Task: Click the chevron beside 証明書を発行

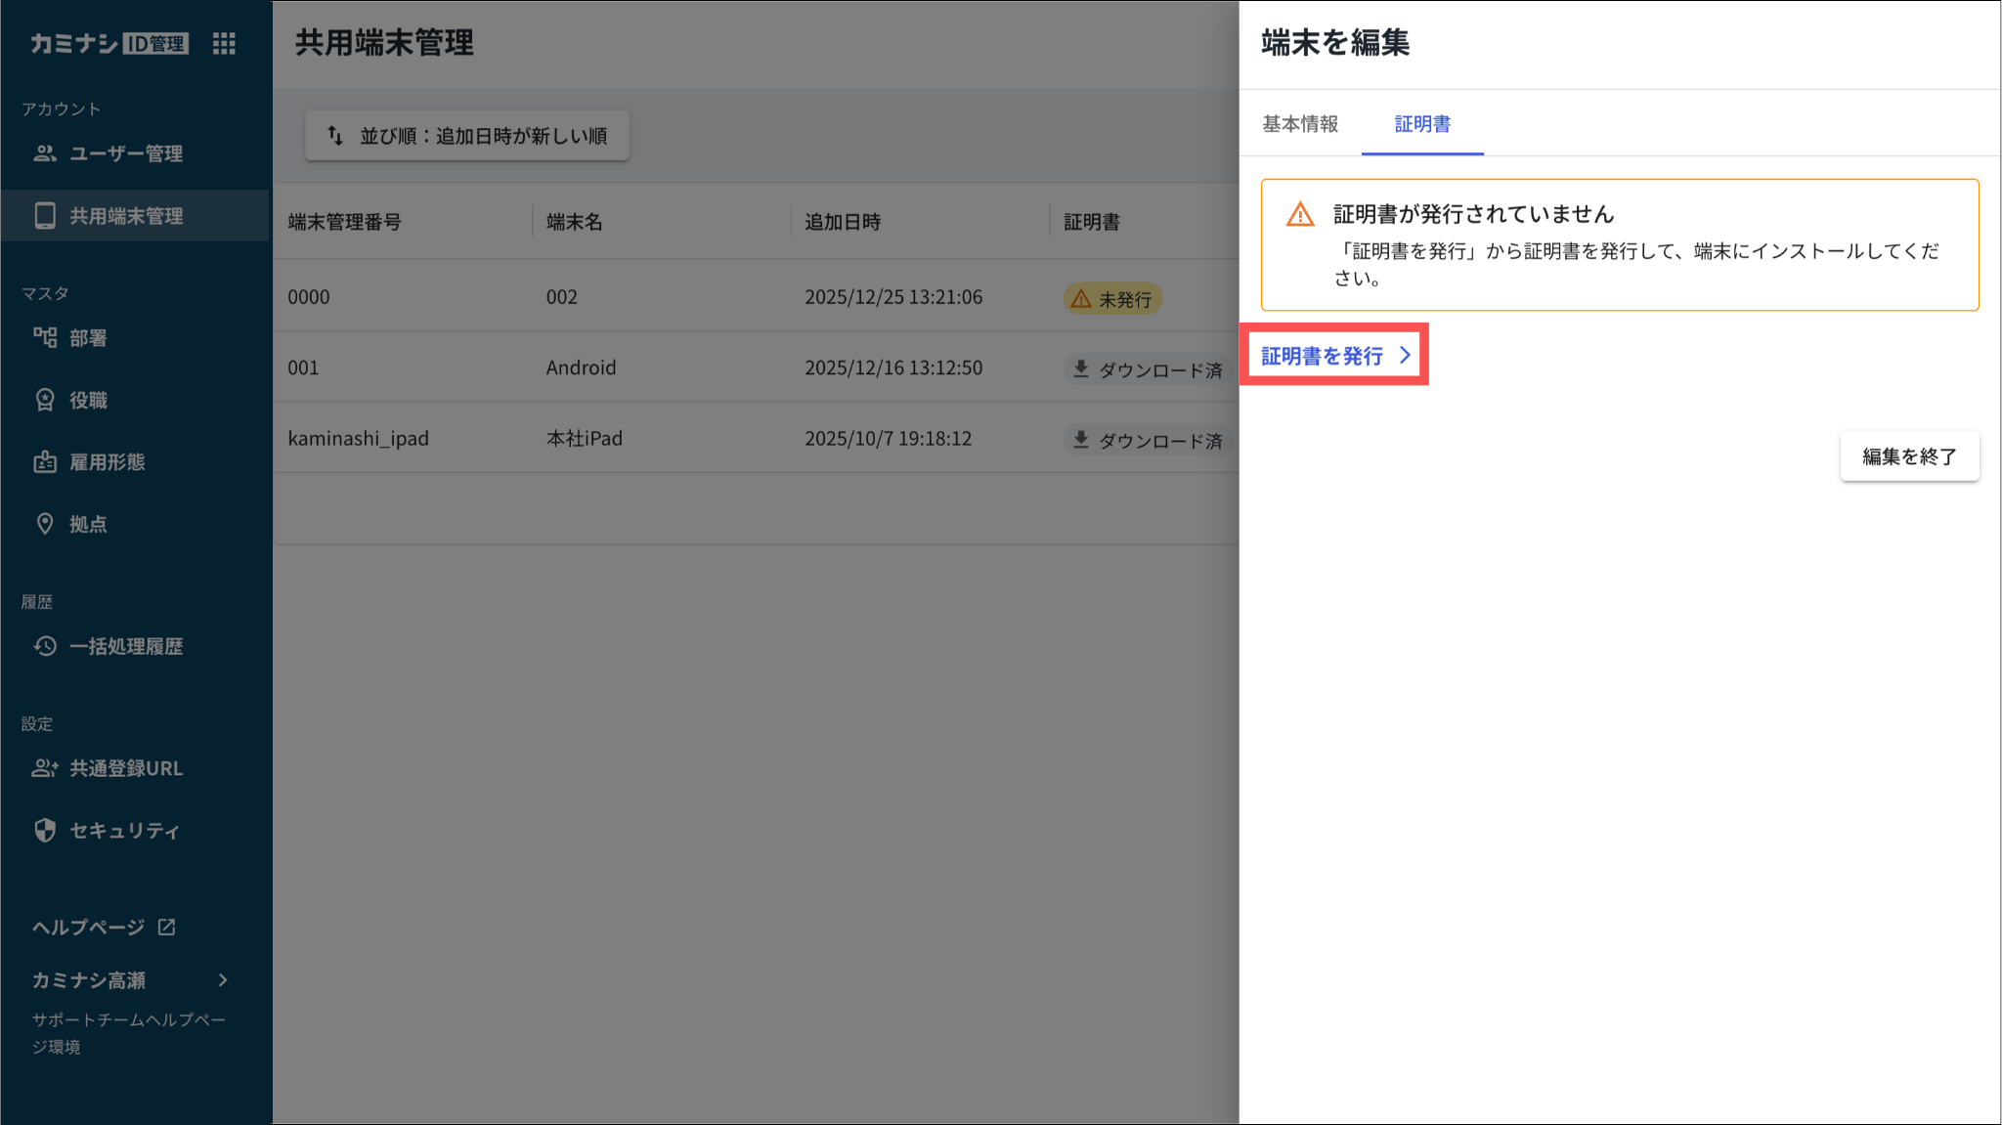Action: pos(1405,356)
